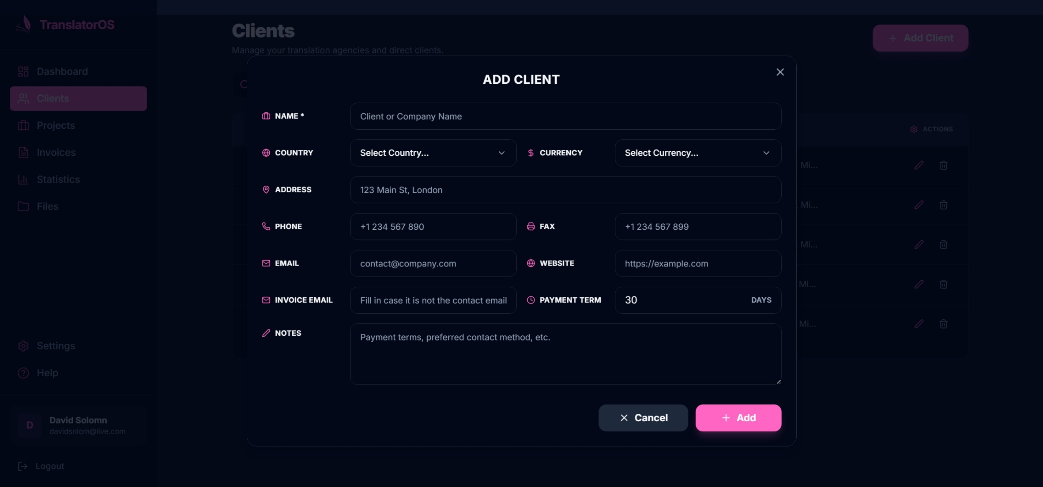
Task: Open Files using the folder icon
Action: point(23,206)
